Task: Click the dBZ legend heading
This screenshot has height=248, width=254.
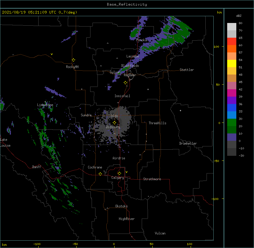Action: click(x=239, y=16)
